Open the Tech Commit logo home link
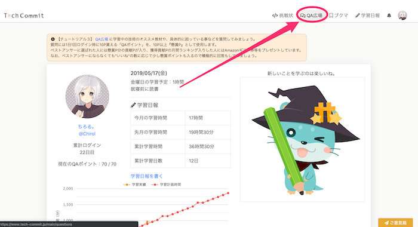This screenshot has width=418, height=227. (24, 16)
